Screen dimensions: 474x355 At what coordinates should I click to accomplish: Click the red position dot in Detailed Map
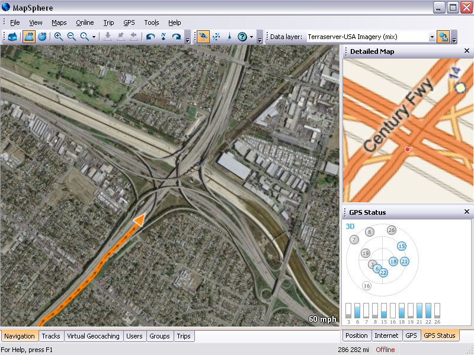click(408, 149)
